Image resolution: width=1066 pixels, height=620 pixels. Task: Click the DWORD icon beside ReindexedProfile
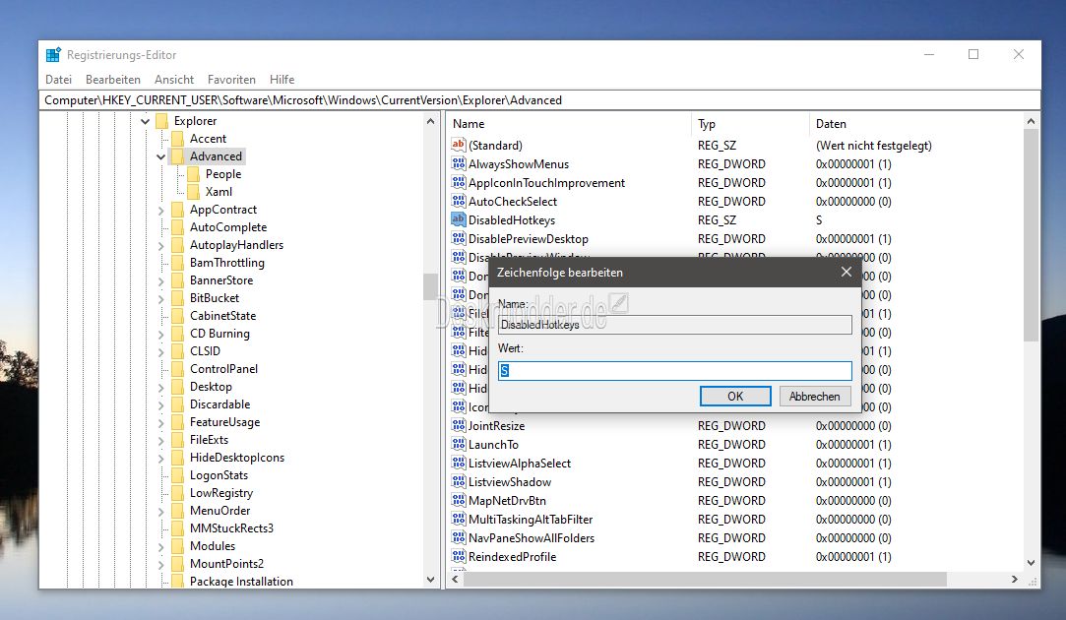point(459,556)
